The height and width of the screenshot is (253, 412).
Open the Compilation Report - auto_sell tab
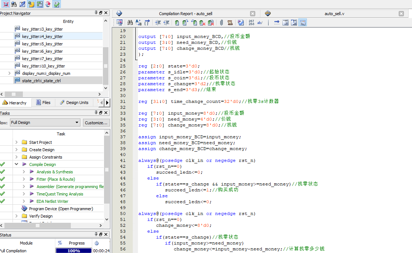(185, 13)
